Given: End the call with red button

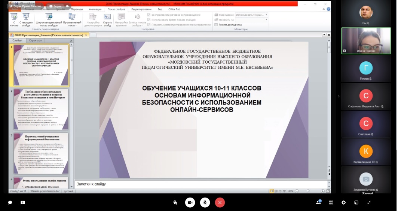Looking at the screenshot, I should pos(220,202).
